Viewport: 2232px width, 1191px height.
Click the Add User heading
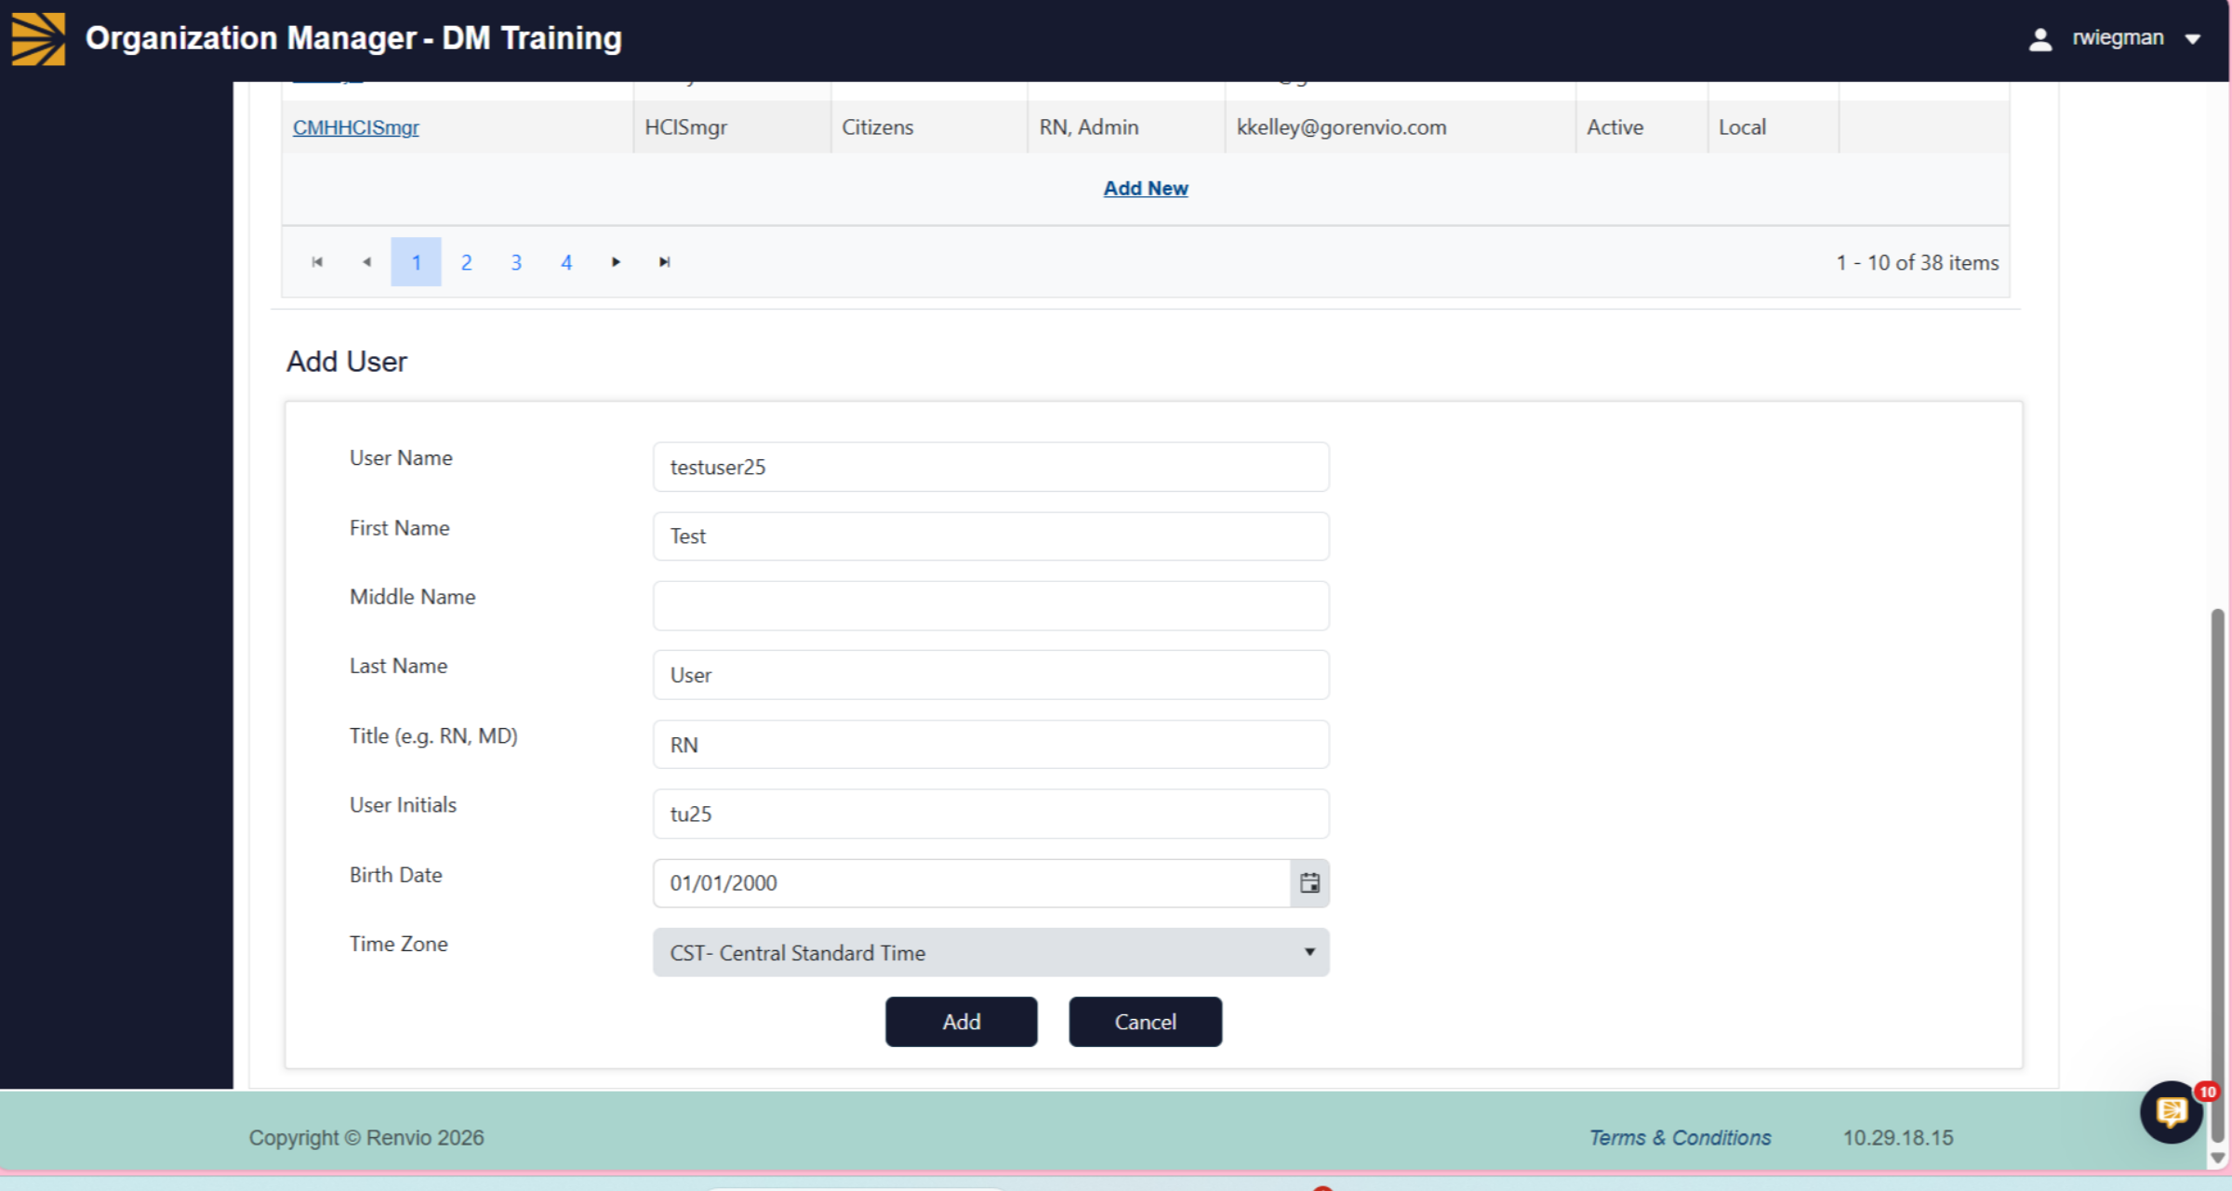coord(347,362)
